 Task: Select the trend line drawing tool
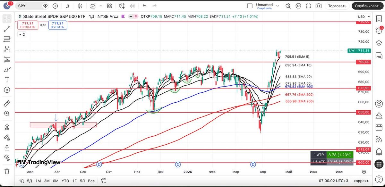[x=7, y=29]
